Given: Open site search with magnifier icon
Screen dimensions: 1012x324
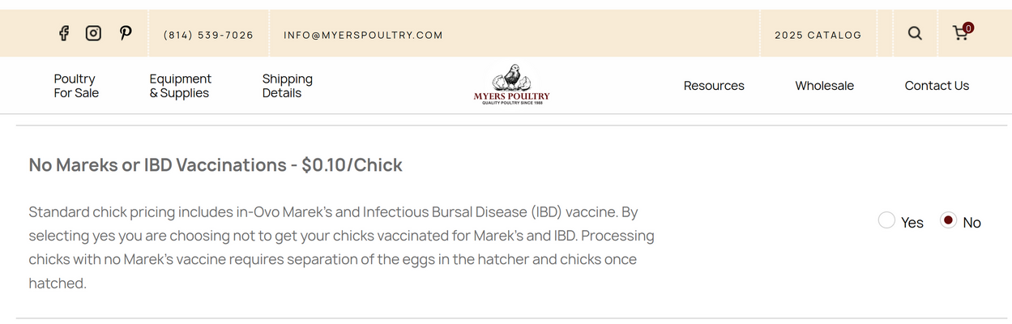Looking at the screenshot, I should pos(915,33).
